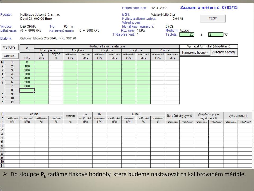
Task: Click the 'Datum kalibrace:' label
Action: tap(134, 8)
